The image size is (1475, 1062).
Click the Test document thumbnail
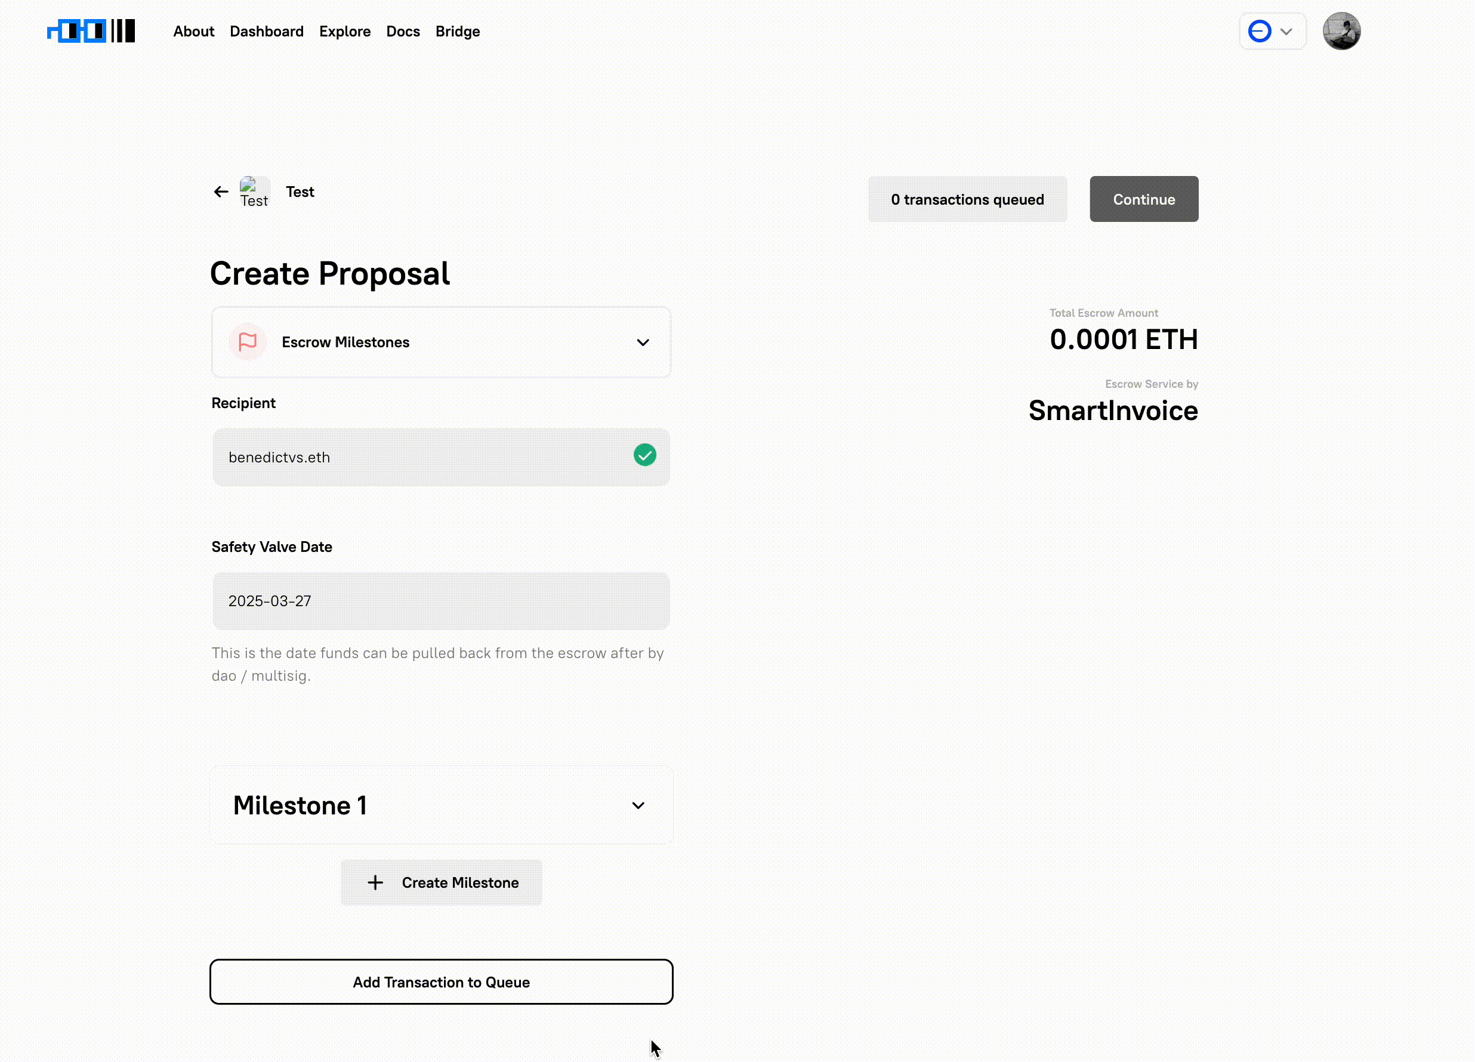tap(254, 190)
